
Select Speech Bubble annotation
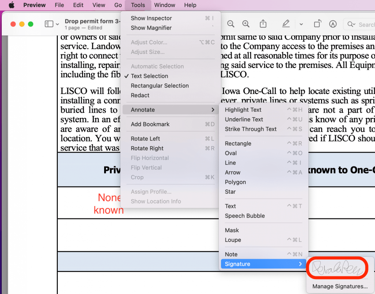tap(244, 216)
